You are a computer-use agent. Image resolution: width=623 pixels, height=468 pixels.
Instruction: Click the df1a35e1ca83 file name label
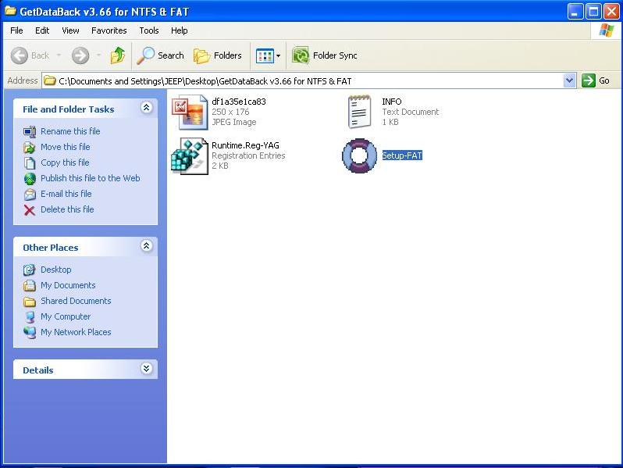239,102
